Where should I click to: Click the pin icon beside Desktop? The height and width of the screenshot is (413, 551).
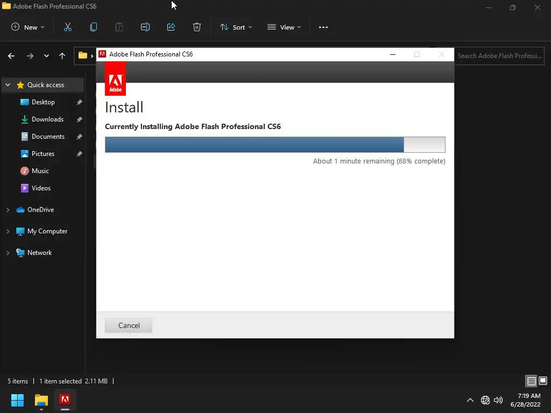80,102
